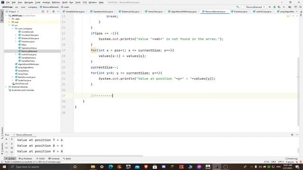Image resolution: width=303 pixels, height=170 pixels.
Task: Open the Navigate menu
Action: tap(28, 2)
